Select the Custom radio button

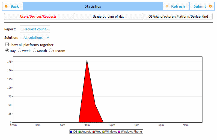pyautogui.click(x=51, y=51)
